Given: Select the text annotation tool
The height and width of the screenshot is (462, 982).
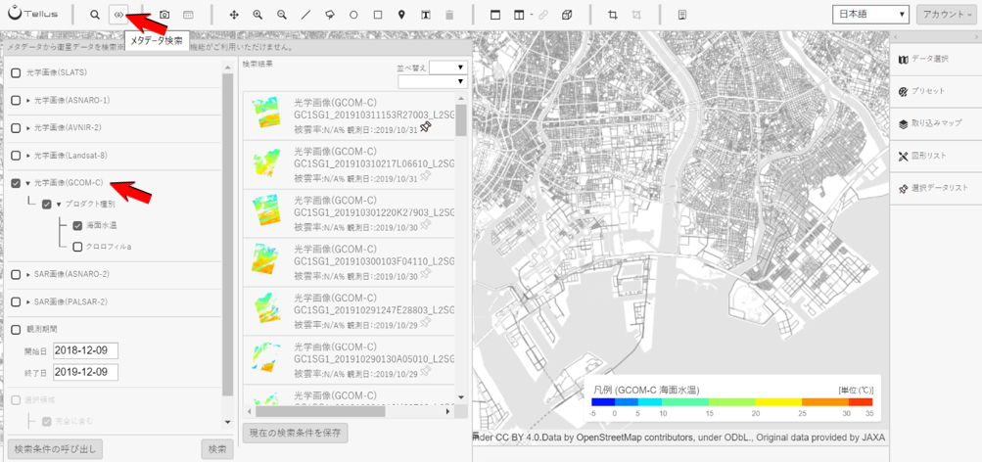Looking at the screenshot, I should pos(425,15).
